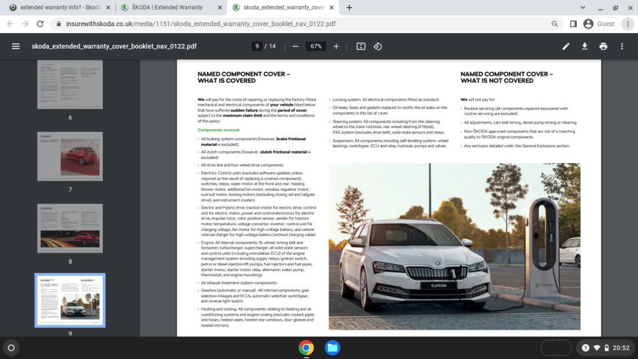This screenshot has width=638, height=359.
Task: Select the skoda_extended_warranty_cover PDF tab
Action: [283, 7]
